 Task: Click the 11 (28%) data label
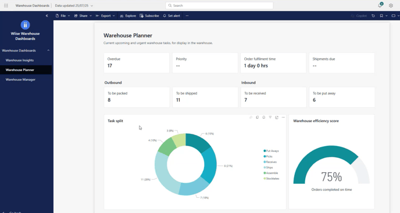click(145, 180)
